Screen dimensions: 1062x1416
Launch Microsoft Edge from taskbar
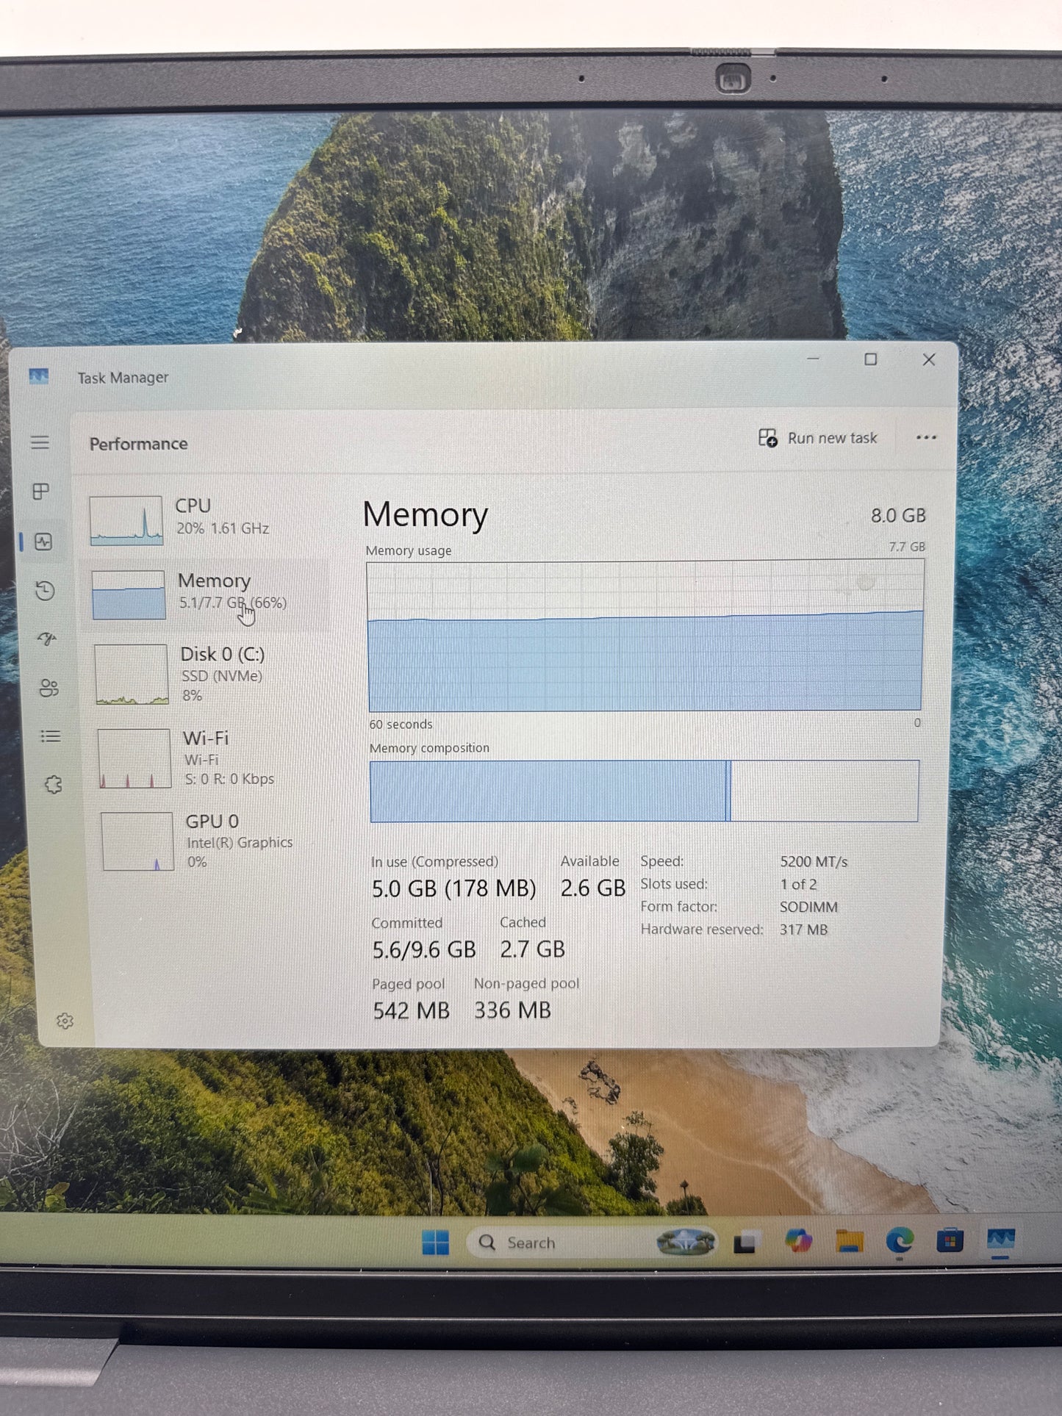(x=900, y=1240)
